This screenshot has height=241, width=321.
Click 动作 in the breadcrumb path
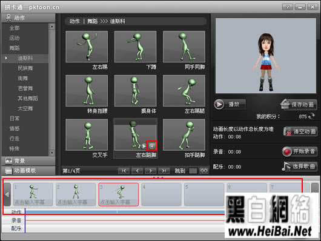point(74,21)
